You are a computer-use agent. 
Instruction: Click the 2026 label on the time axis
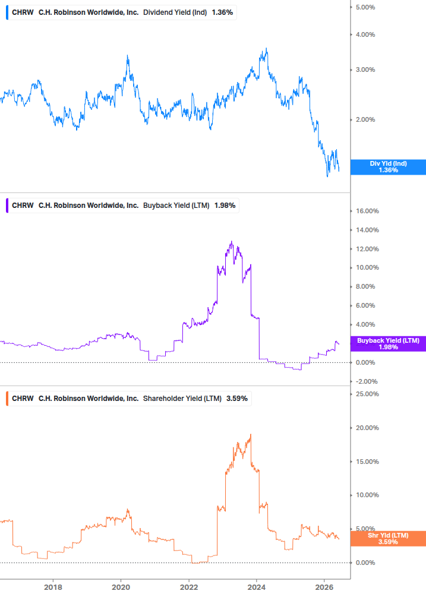(324, 587)
